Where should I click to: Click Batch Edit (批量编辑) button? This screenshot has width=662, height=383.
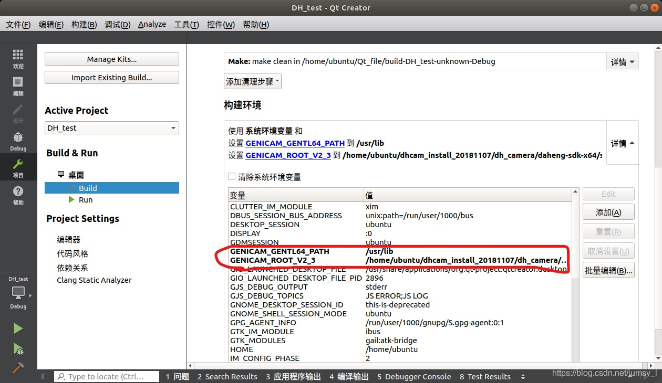[608, 271]
